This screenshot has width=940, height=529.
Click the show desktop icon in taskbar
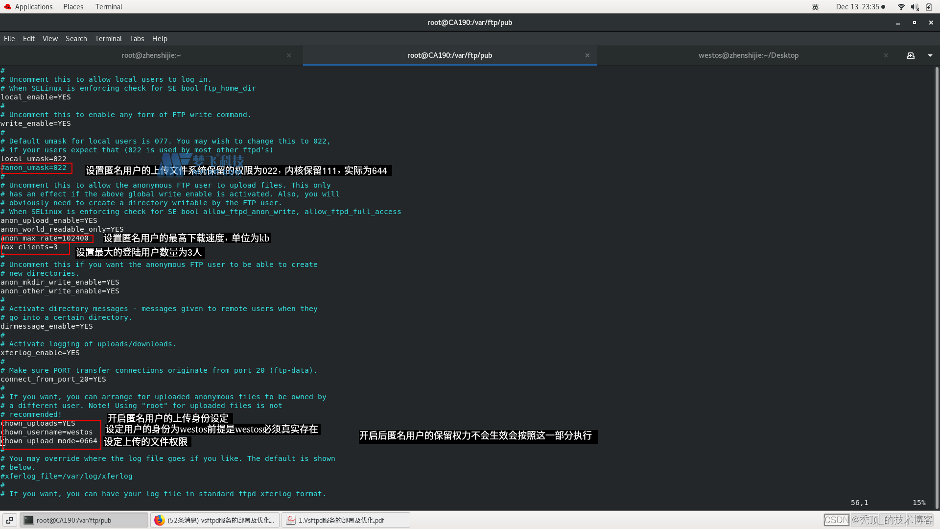(10, 520)
